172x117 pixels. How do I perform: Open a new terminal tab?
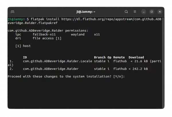[13, 12]
